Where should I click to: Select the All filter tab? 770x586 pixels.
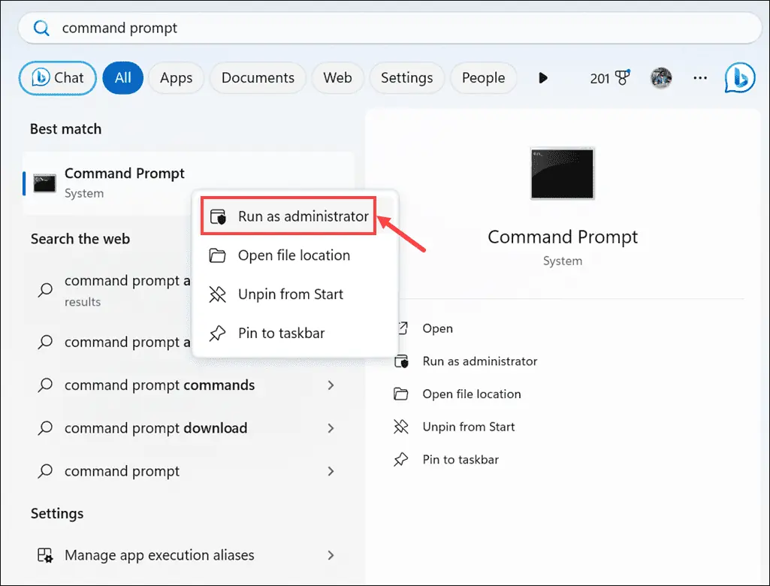pyautogui.click(x=122, y=77)
